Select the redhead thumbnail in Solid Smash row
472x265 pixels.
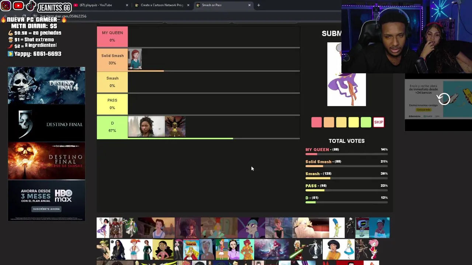click(x=135, y=59)
